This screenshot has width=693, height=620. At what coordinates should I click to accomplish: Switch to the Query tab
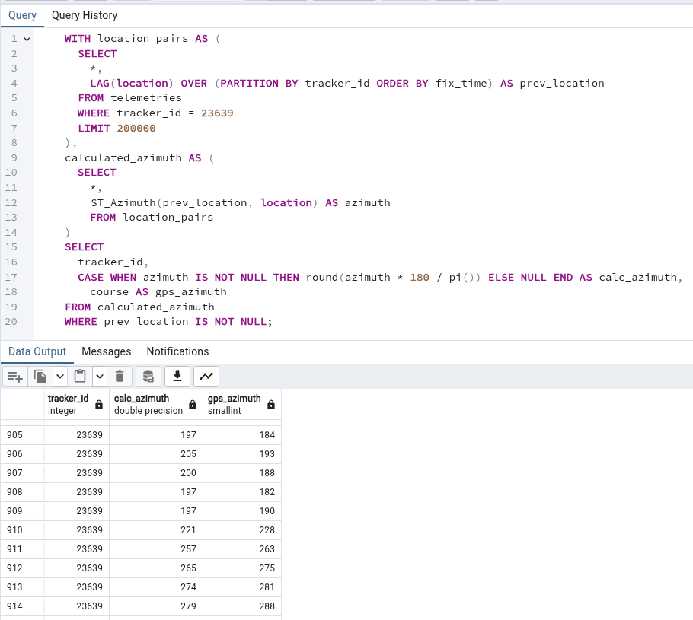coord(22,15)
